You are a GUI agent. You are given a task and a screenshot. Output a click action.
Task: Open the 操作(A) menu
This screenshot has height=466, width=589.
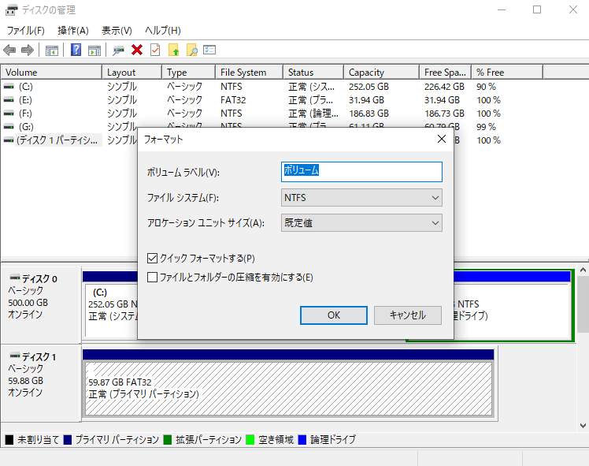pyautogui.click(x=73, y=31)
